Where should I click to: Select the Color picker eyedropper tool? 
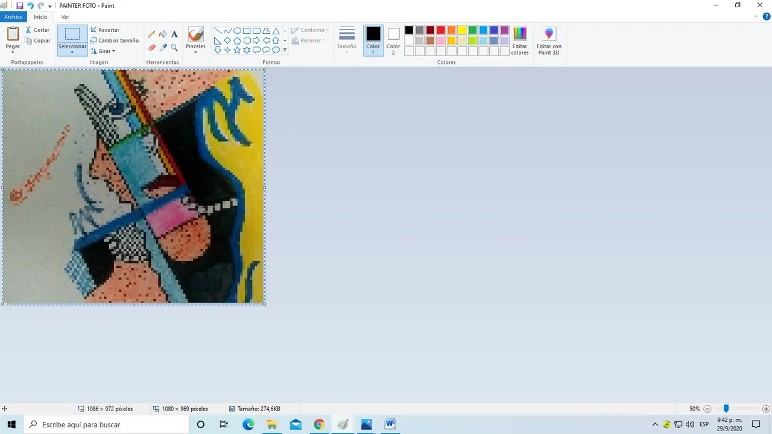click(x=163, y=47)
